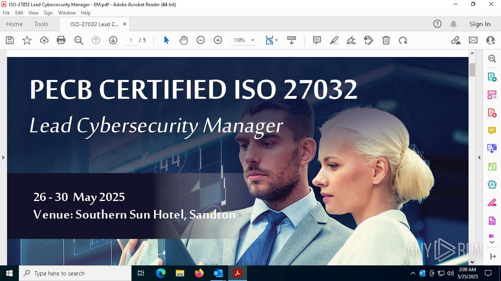Open the Fill & Sign pen tool
501x281 pixels.
(x=369, y=40)
